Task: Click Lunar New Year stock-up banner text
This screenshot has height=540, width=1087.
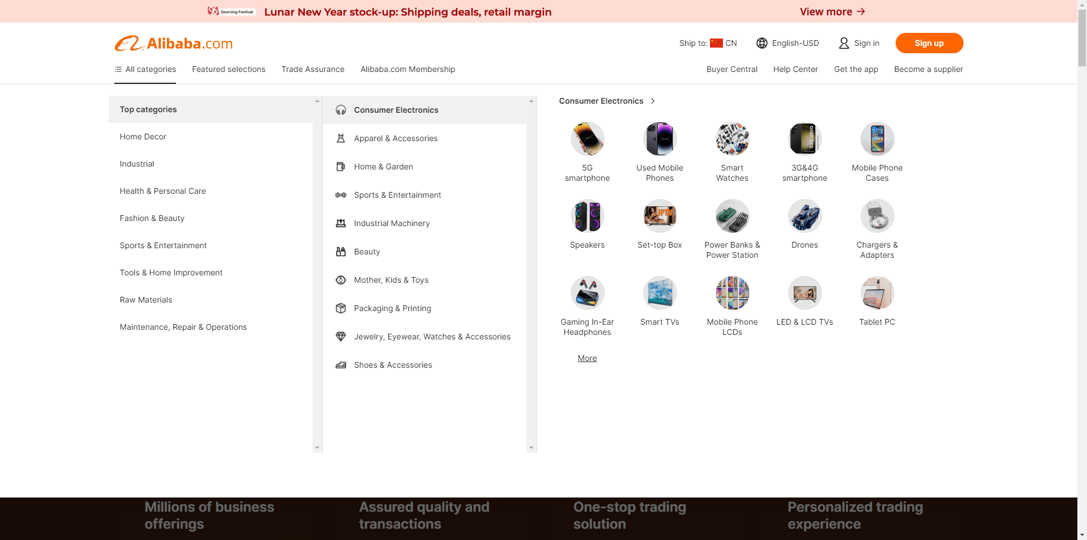Action: (x=408, y=12)
